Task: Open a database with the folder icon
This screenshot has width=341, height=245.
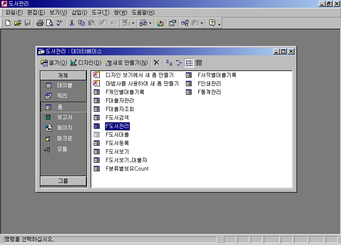Action: pos(18,23)
